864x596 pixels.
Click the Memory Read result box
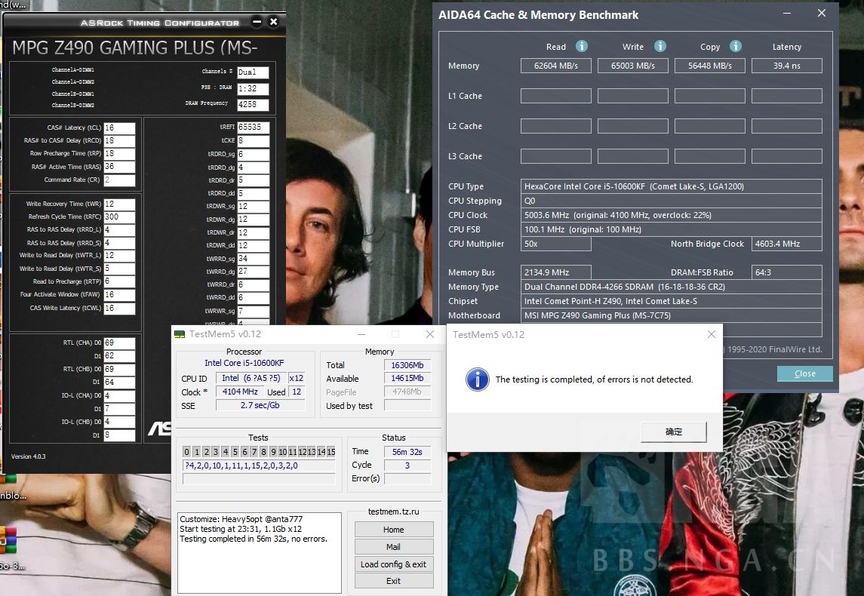[555, 66]
